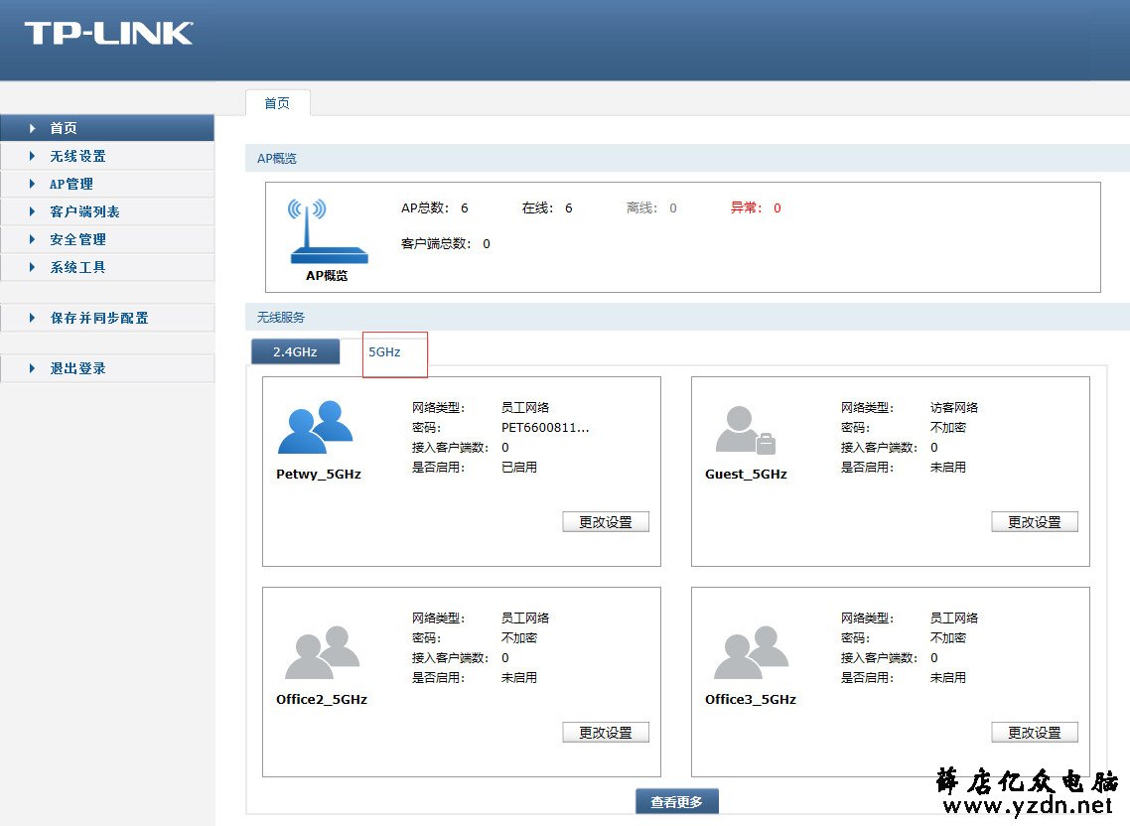Click the 不加密 value of Office2_5GHz
Screen dimensions: 1130x826
pyautogui.click(x=519, y=638)
